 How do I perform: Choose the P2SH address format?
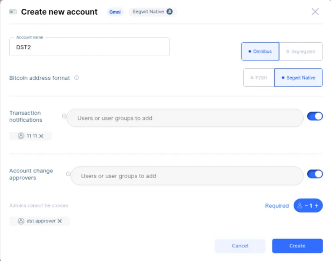point(259,78)
